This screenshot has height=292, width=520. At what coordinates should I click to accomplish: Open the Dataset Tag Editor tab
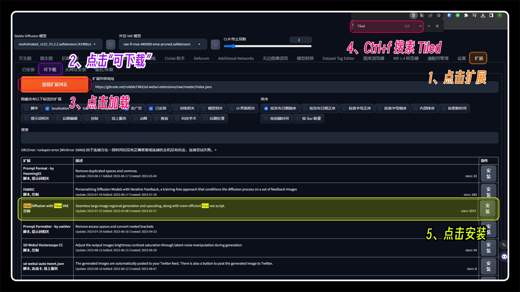click(x=338, y=58)
